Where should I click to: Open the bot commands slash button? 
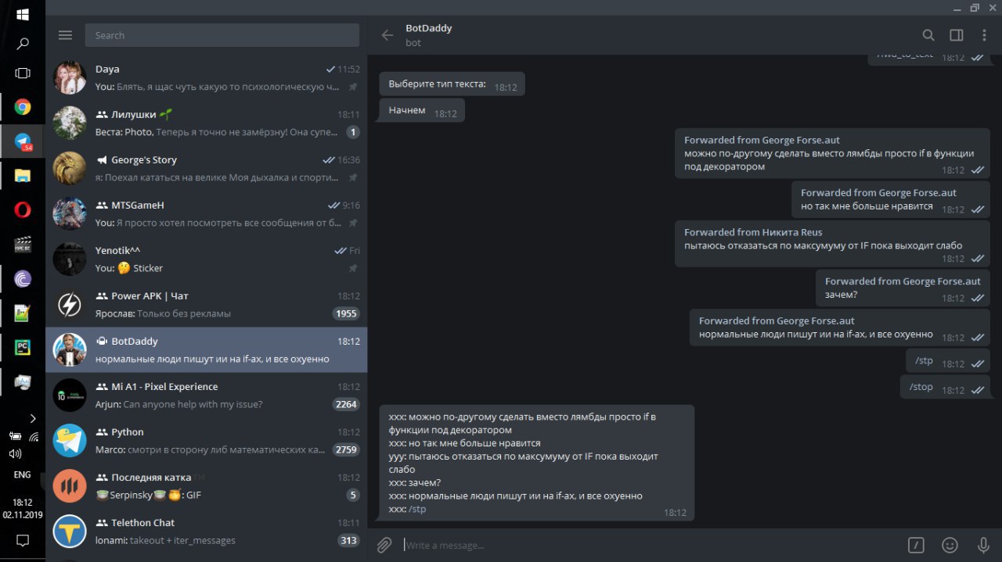point(916,545)
